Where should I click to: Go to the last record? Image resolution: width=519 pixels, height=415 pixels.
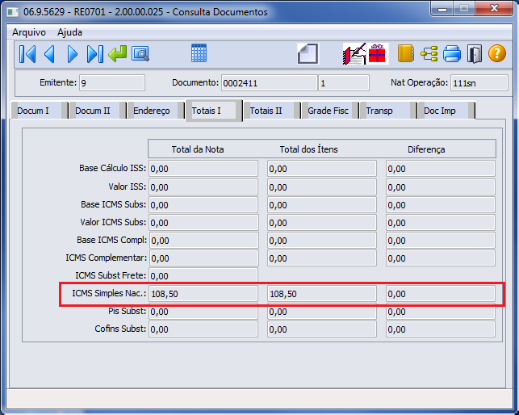click(95, 54)
